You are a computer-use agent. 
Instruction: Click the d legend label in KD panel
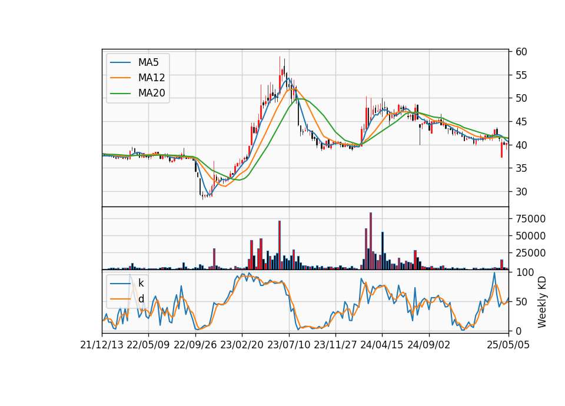click(x=141, y=299)
